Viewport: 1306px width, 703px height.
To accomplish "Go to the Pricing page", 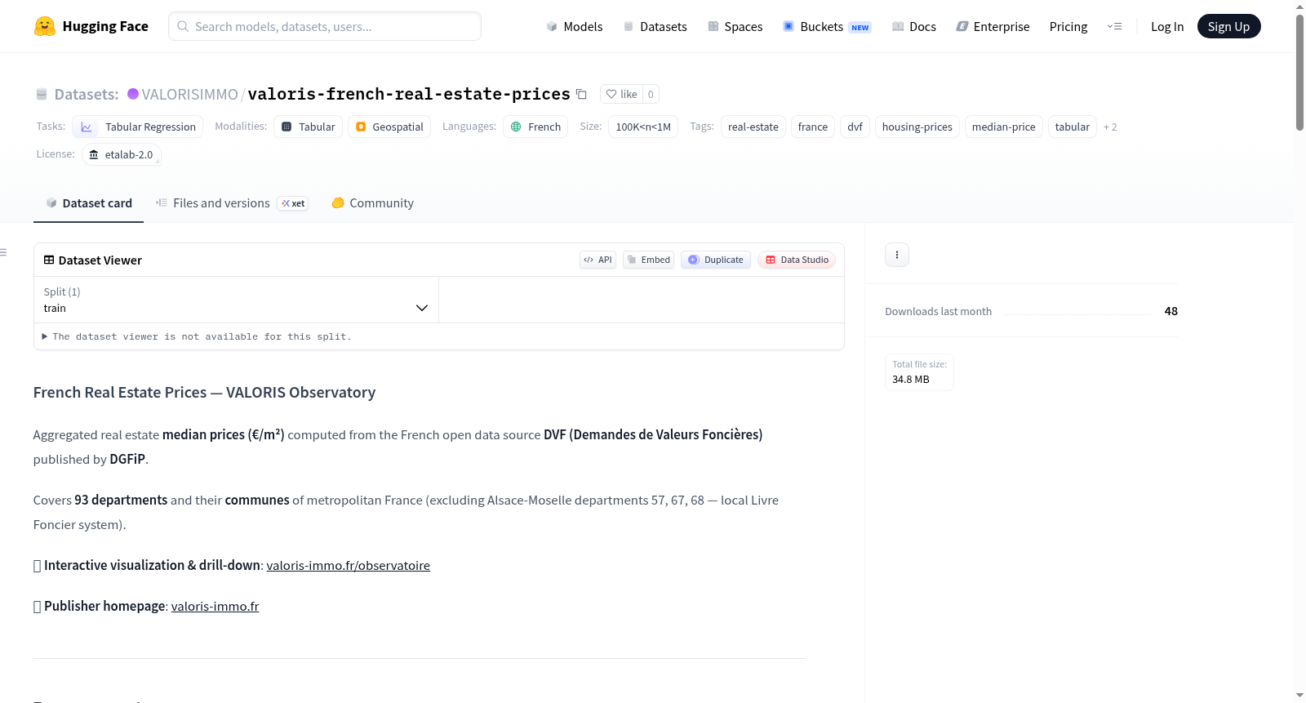I will click(1068, 26).
